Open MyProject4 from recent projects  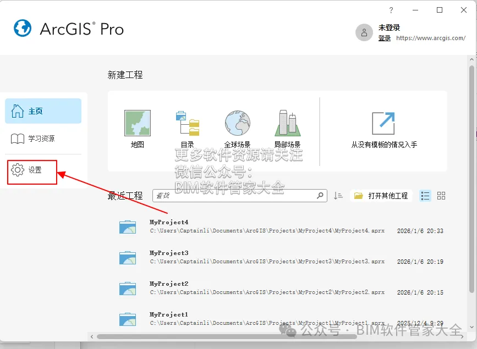click(x=281, y=227)
